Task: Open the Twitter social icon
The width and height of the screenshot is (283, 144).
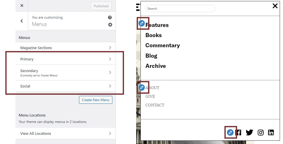Action: pyautogui.click(x=250, y=132)
